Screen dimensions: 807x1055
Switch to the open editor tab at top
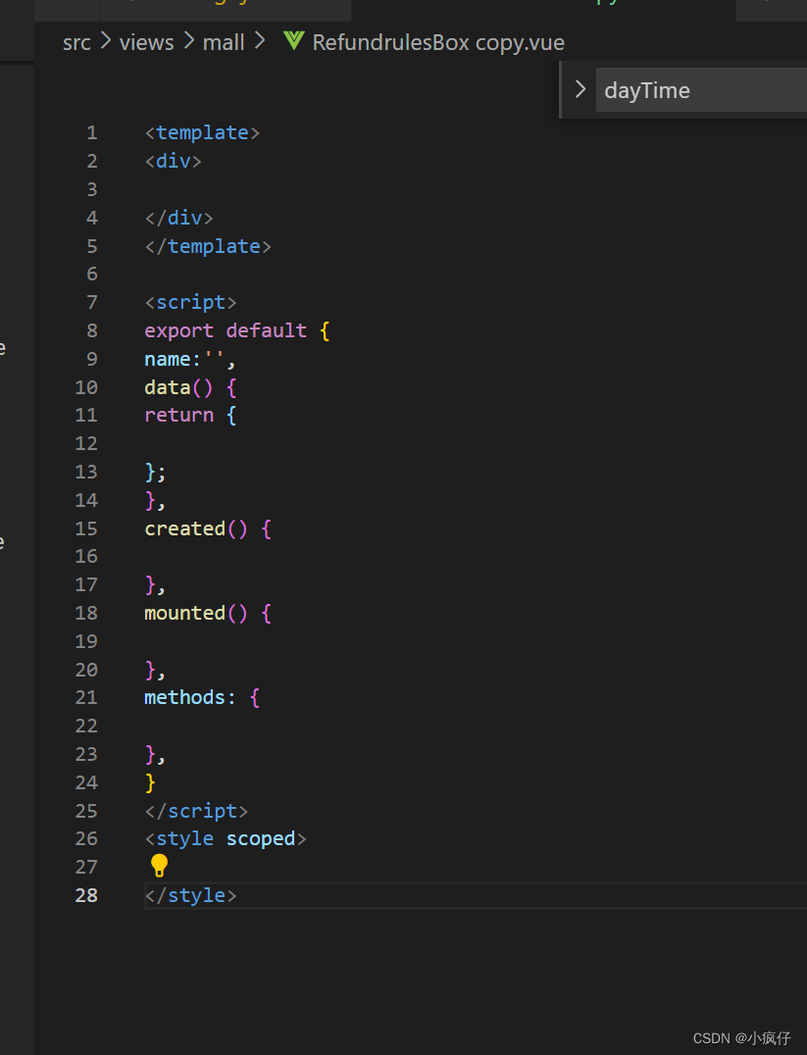point(226,5)
